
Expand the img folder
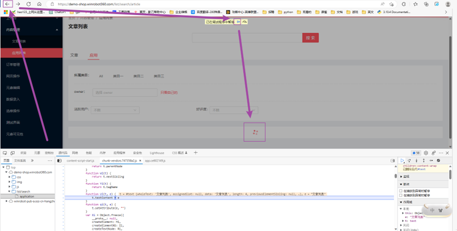coord(10,182)
